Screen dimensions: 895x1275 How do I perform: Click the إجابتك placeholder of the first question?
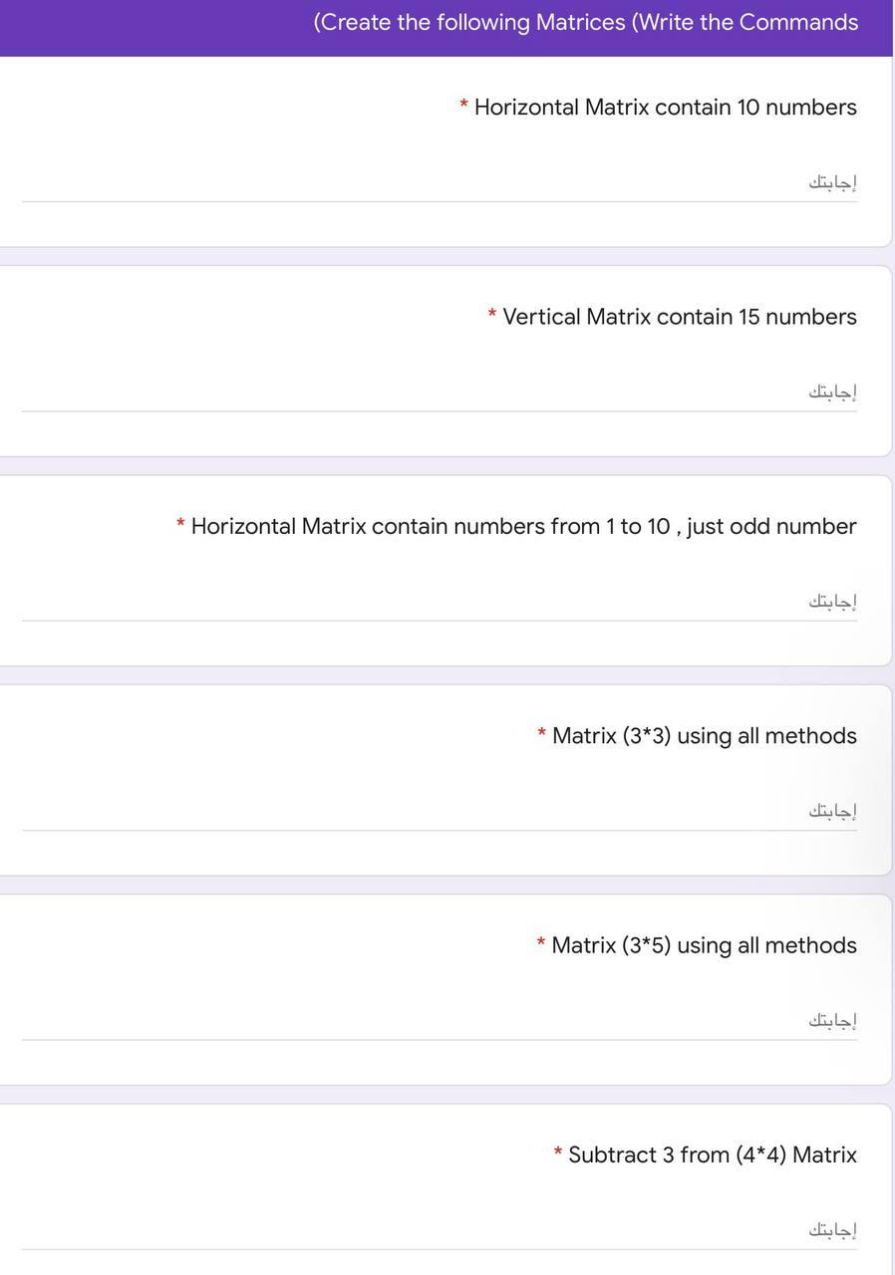[833, 180]
